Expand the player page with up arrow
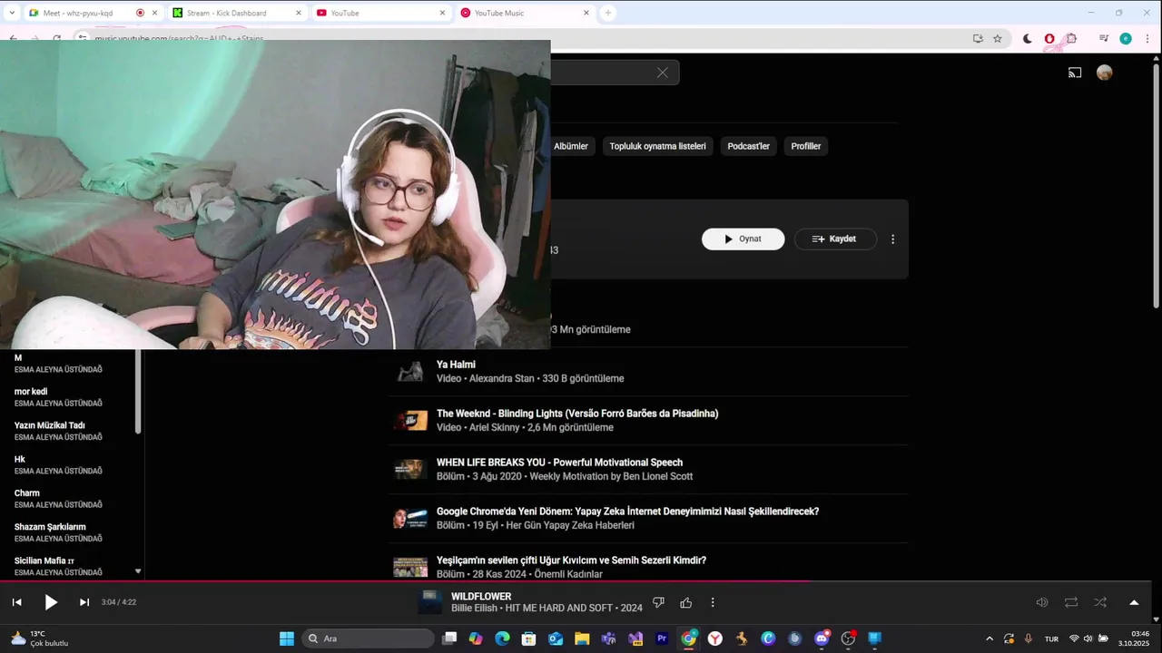The width and height of the screenshot is (1162, 653). [x=1134, y=602]
